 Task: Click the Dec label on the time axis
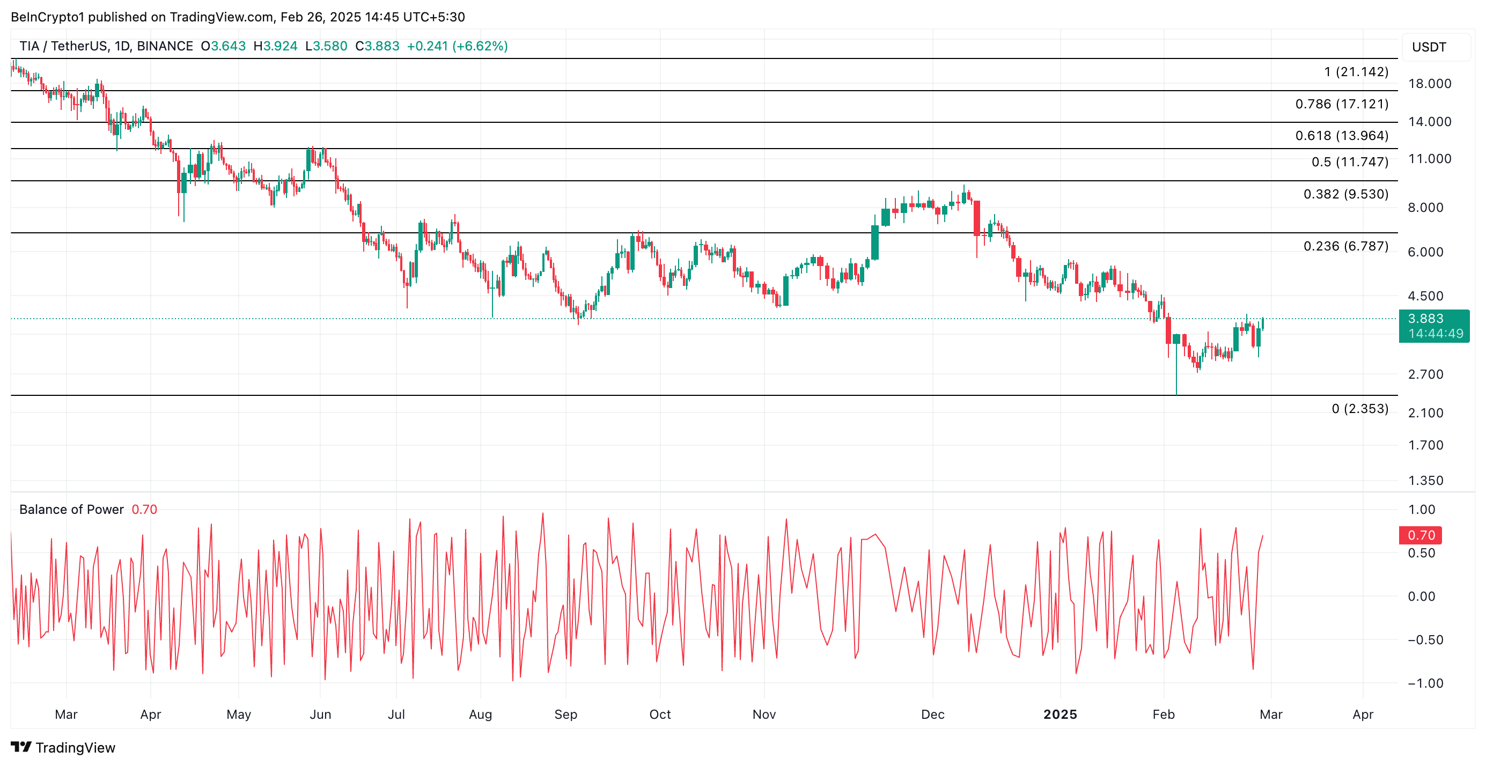[932, 714]
